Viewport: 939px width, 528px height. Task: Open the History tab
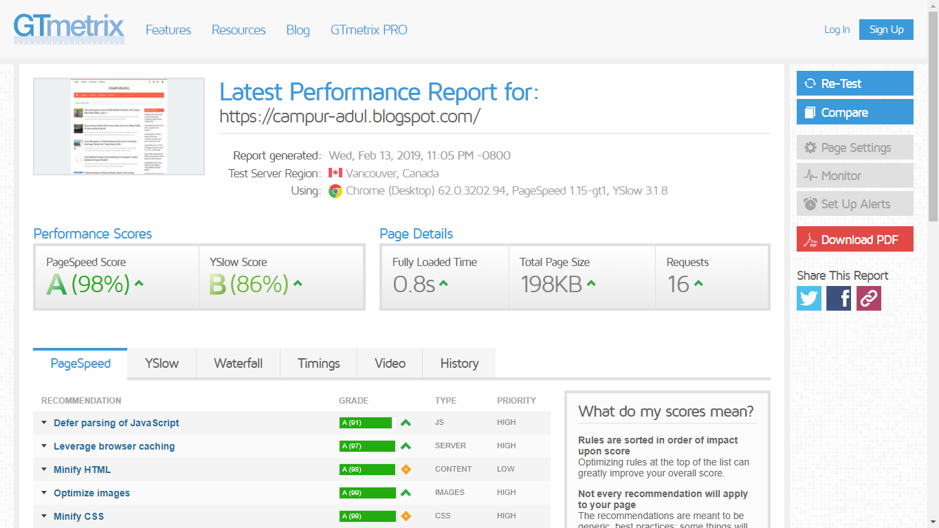[x=459, y=363]
